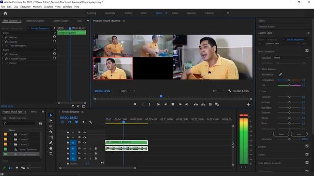This screenshot has height=176, width=314.
Task: Hide the second video track eye
Action: [x=85, y=137]
